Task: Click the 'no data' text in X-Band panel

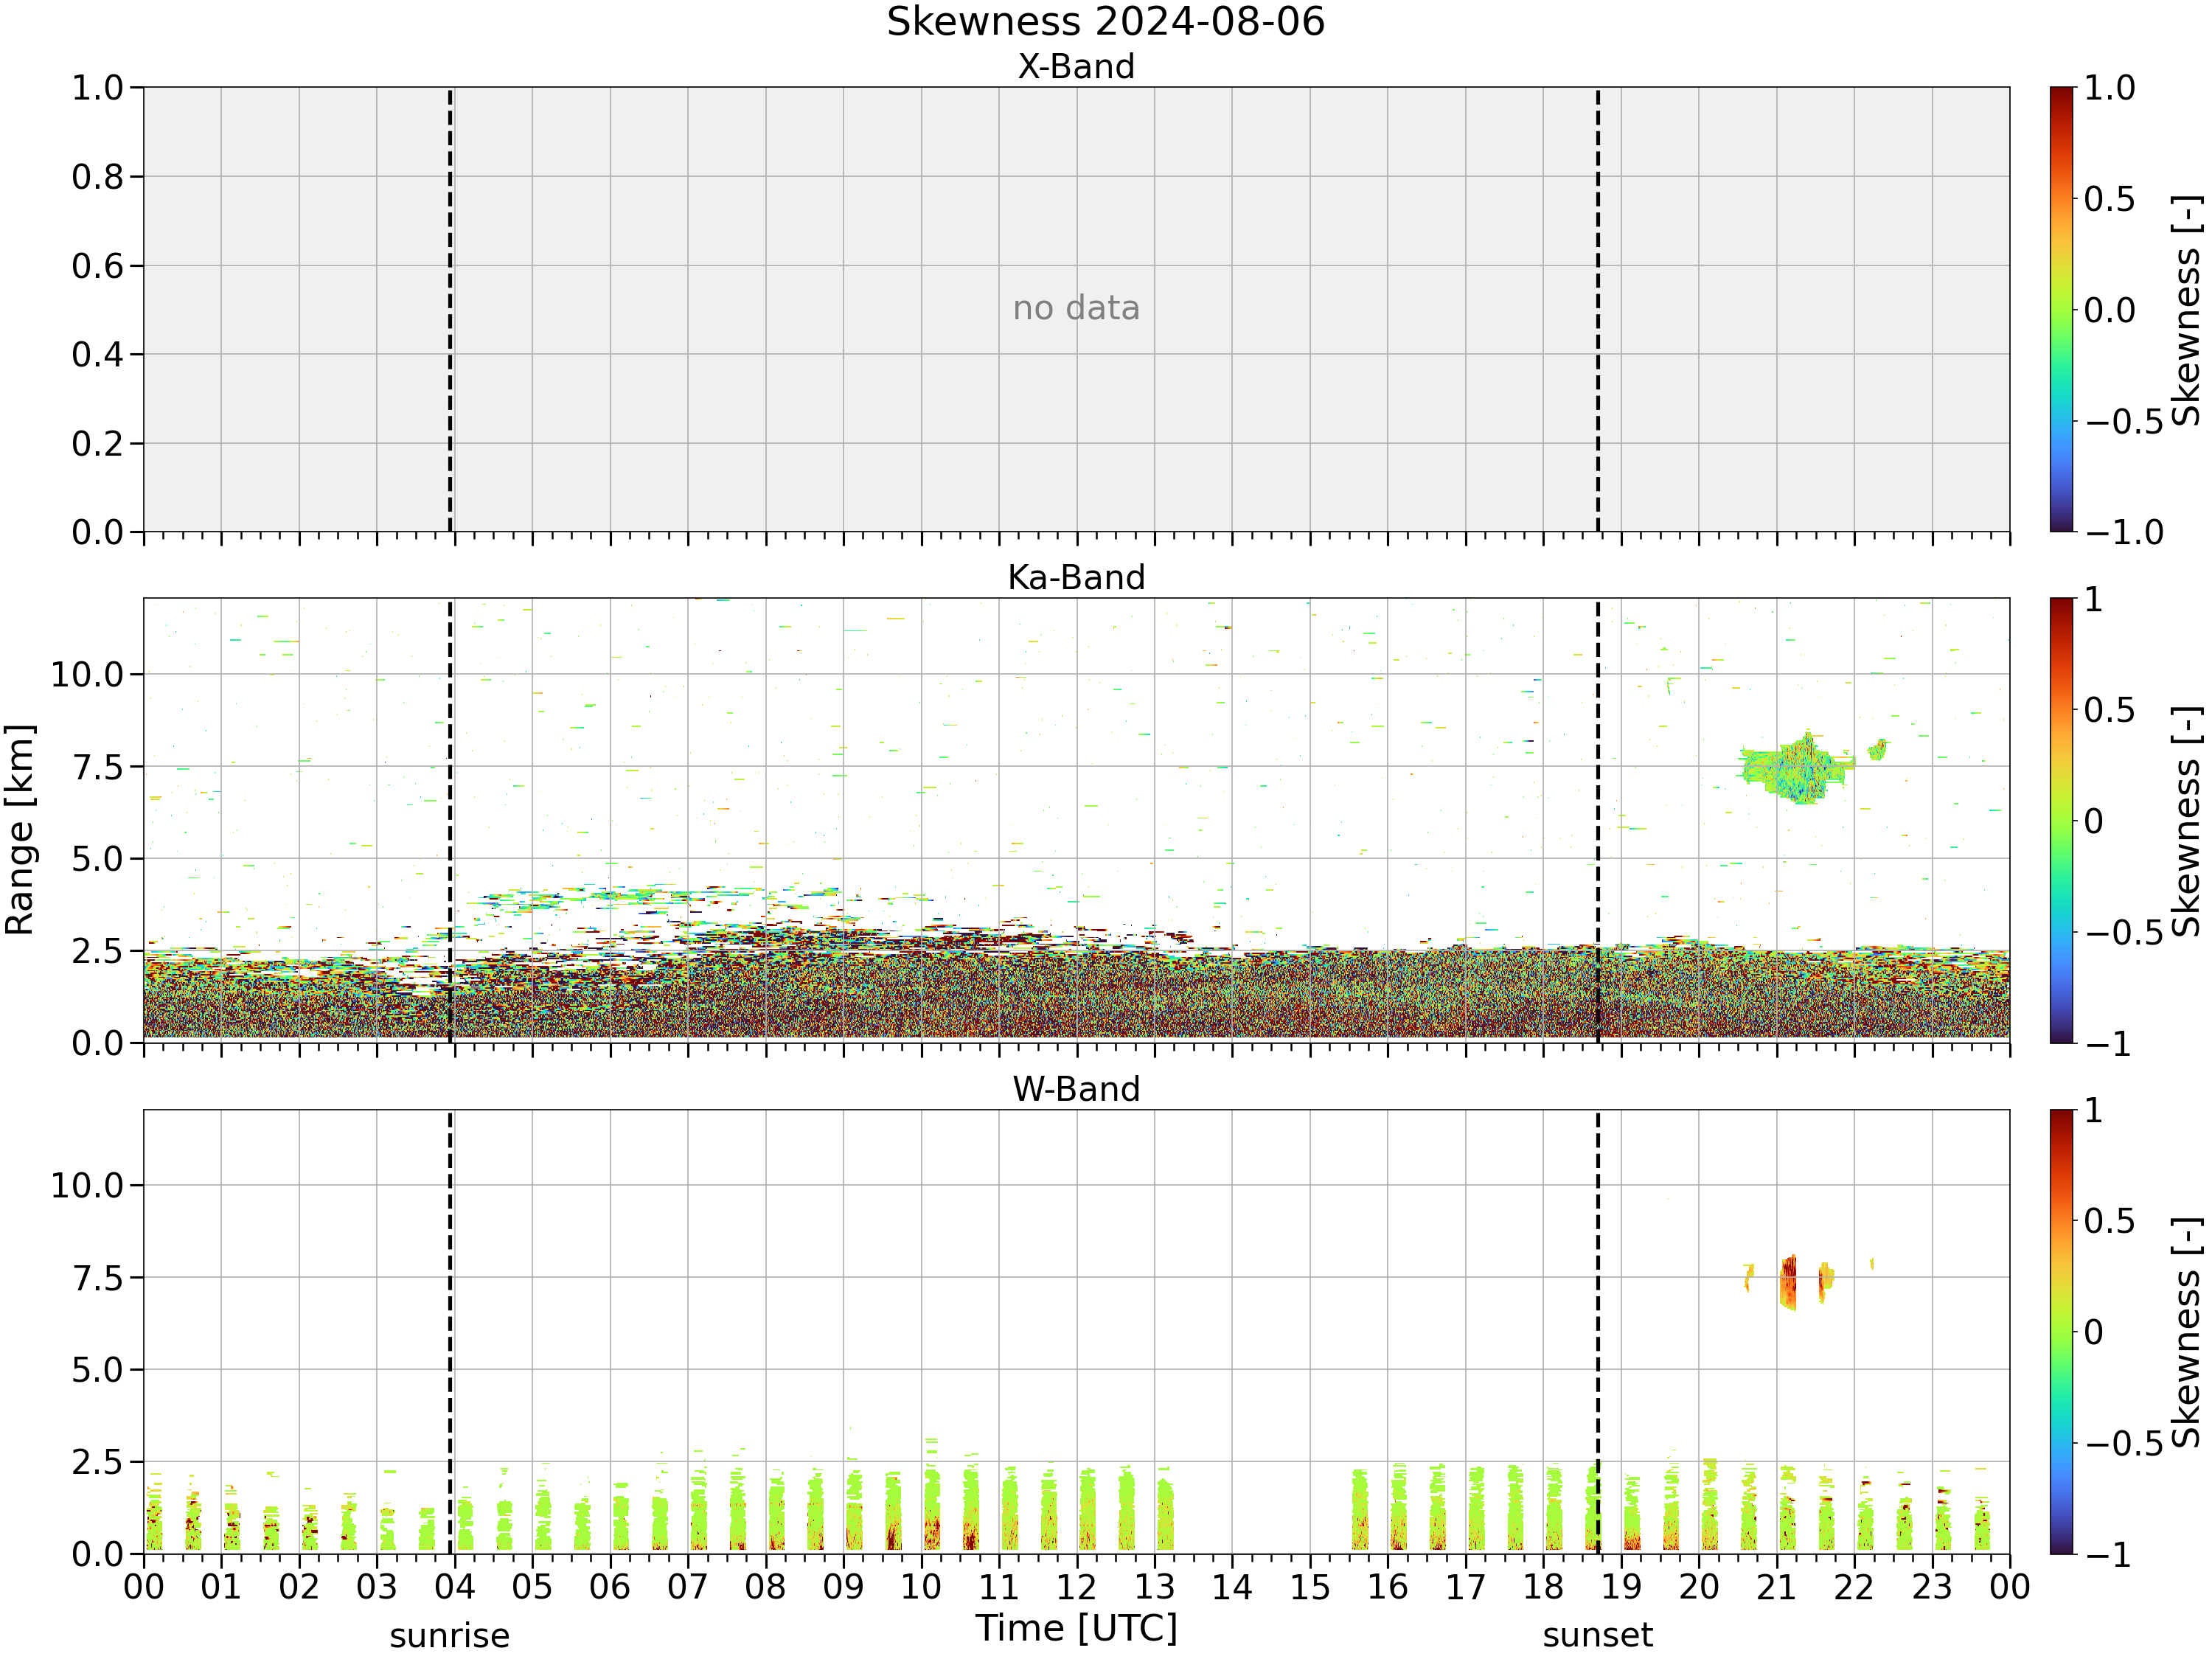Action: click(1076, 308)
